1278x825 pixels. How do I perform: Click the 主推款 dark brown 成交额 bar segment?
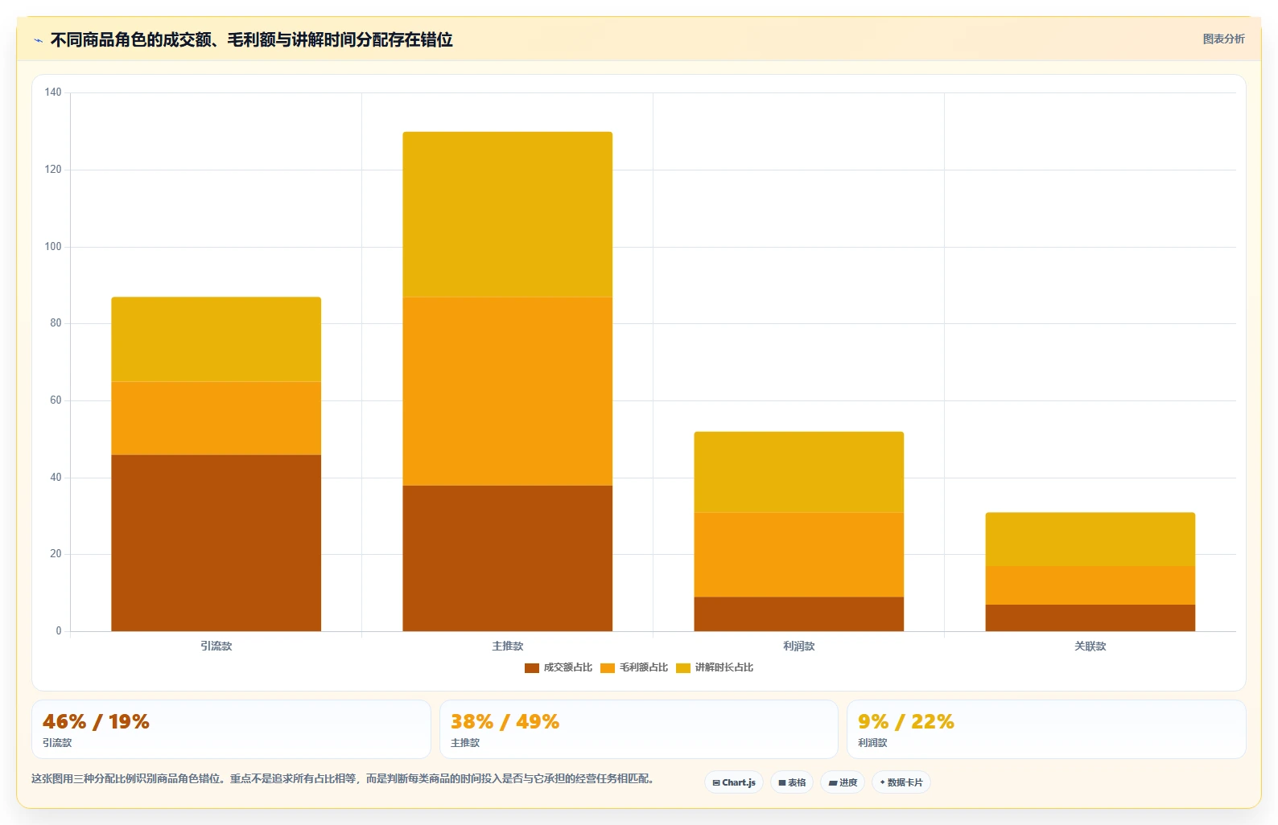coord(507,558)
